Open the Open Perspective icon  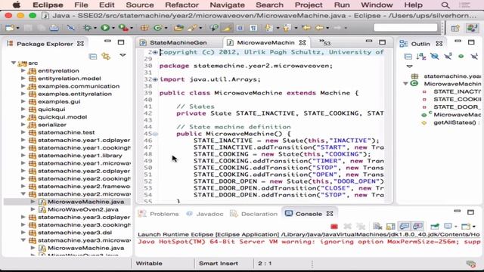click(x=455, y=29)
